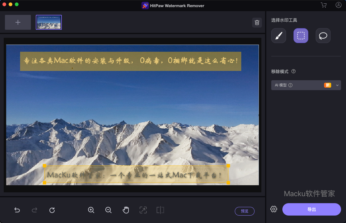346x223 pixels.
Task: Click the top-left handle of the selection box
Action: [x=44, y=166]
